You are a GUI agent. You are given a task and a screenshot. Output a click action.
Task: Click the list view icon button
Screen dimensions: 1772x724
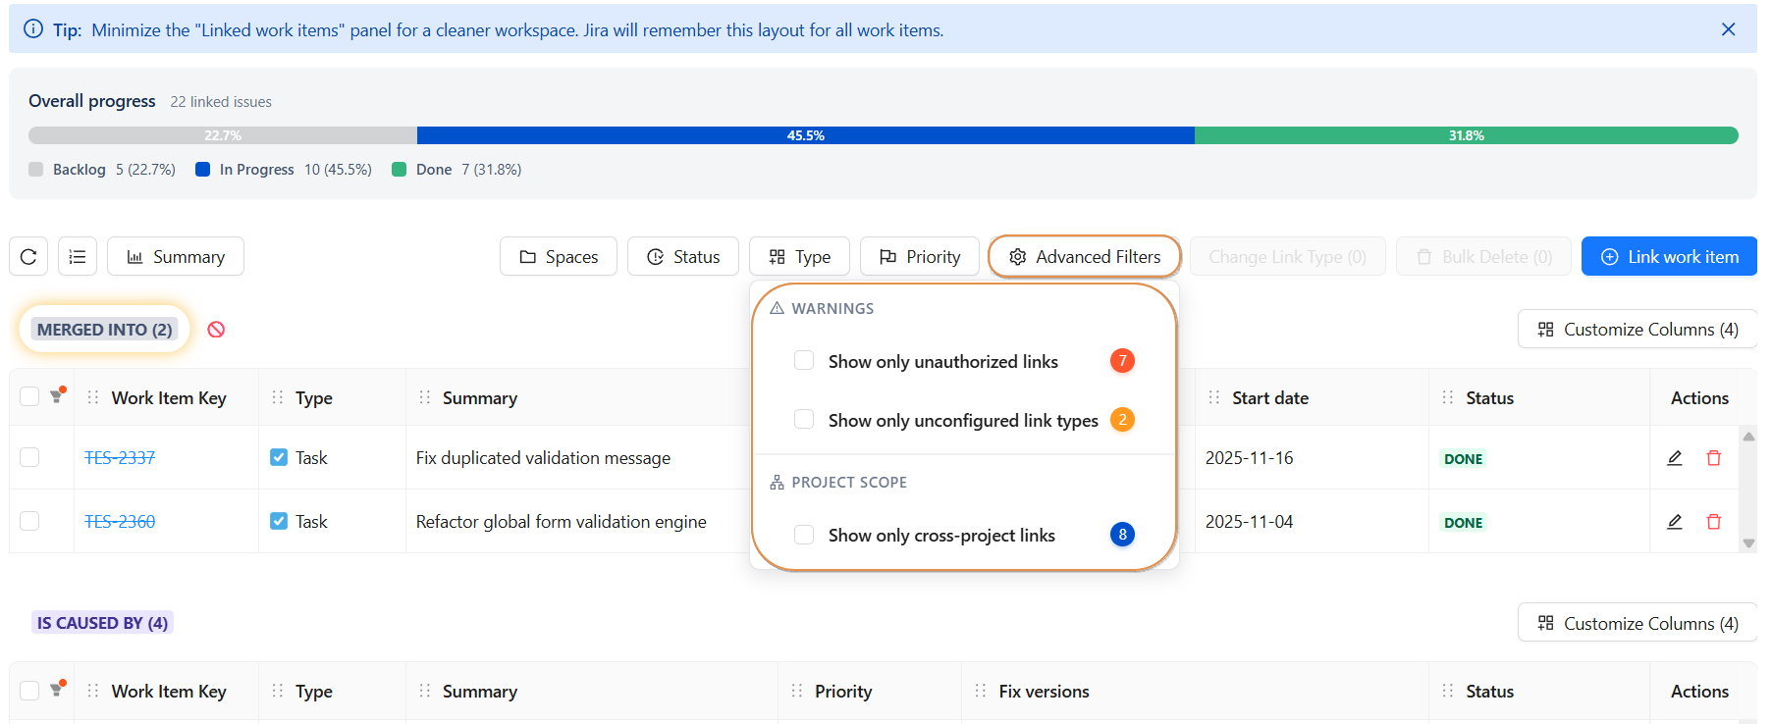78,257
